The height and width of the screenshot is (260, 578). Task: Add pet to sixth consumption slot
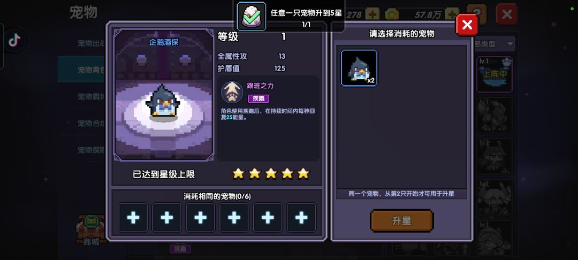pyautogui.click(x=301, y=218)
